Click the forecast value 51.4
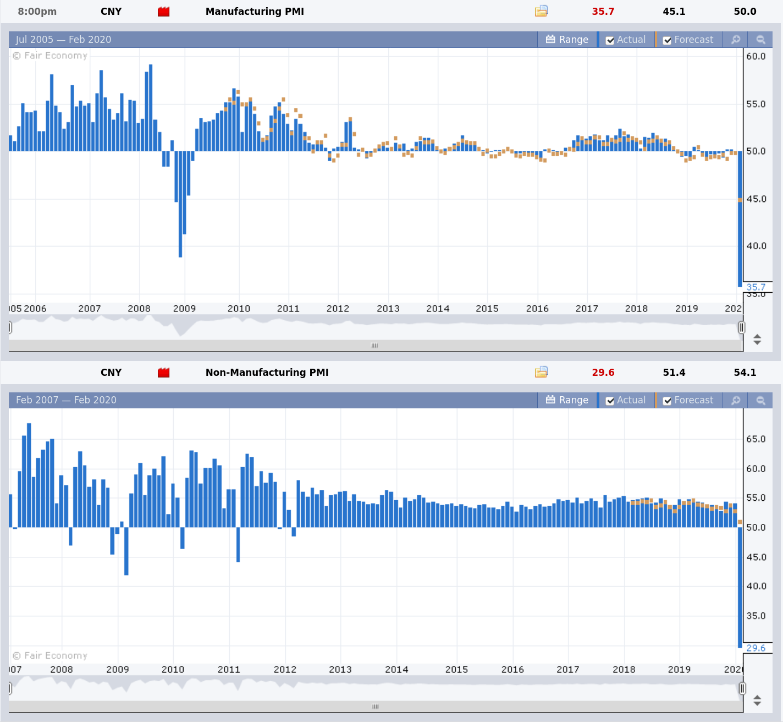 pyautogui.click(x=674, y=373)
